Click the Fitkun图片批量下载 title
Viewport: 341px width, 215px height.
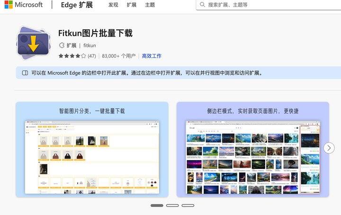click(x=95, y=33)
